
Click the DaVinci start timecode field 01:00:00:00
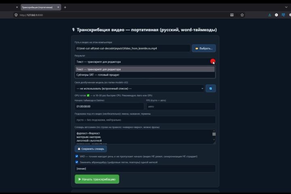point(109,107)
